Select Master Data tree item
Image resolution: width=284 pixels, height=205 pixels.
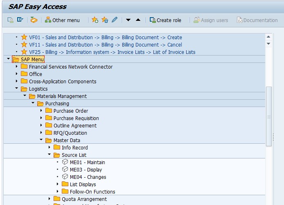click(67, 140)
